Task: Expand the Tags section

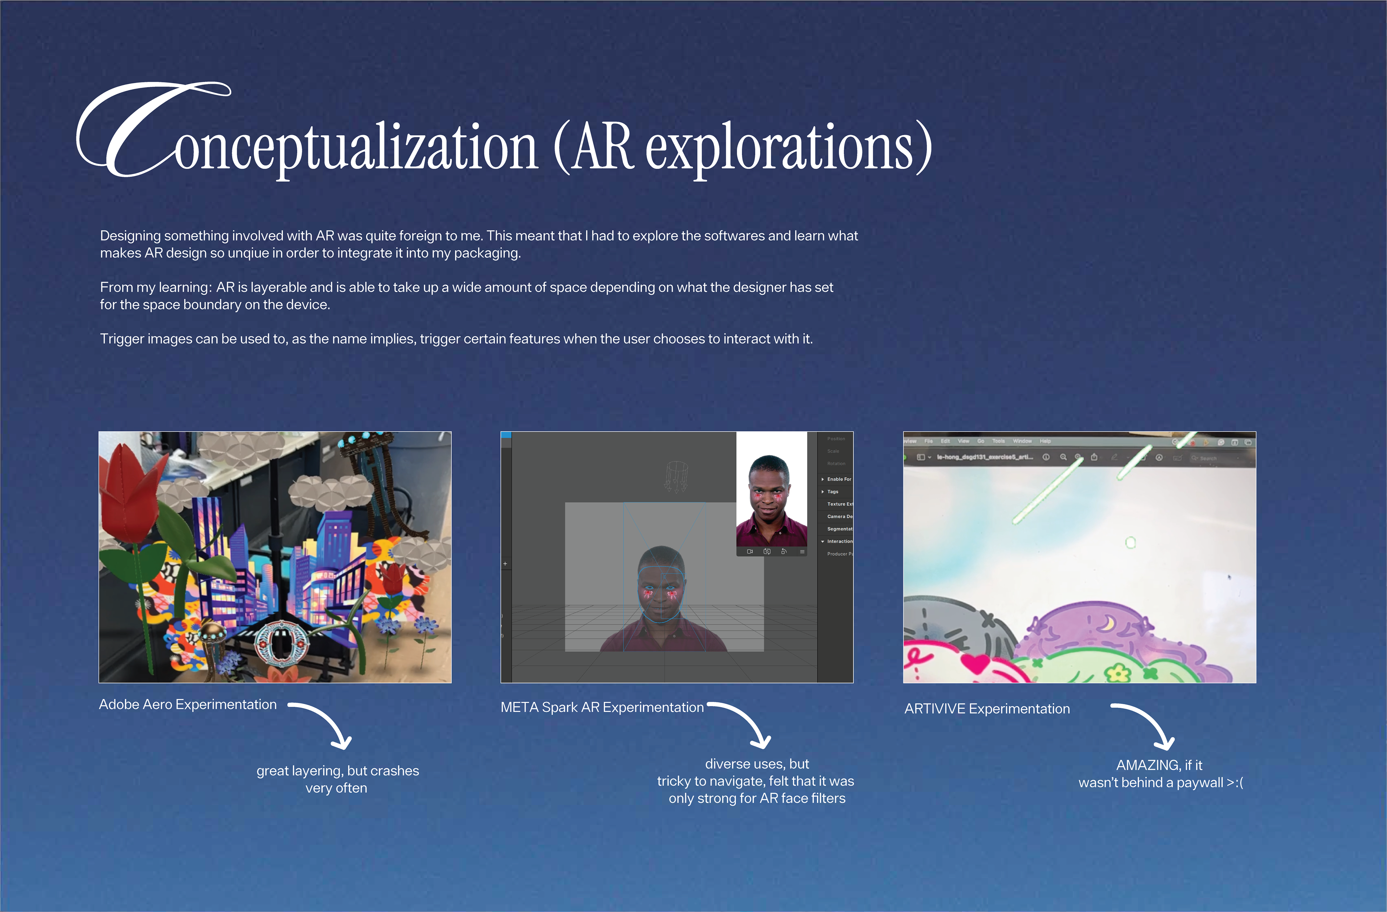Action: click(823, 491)
